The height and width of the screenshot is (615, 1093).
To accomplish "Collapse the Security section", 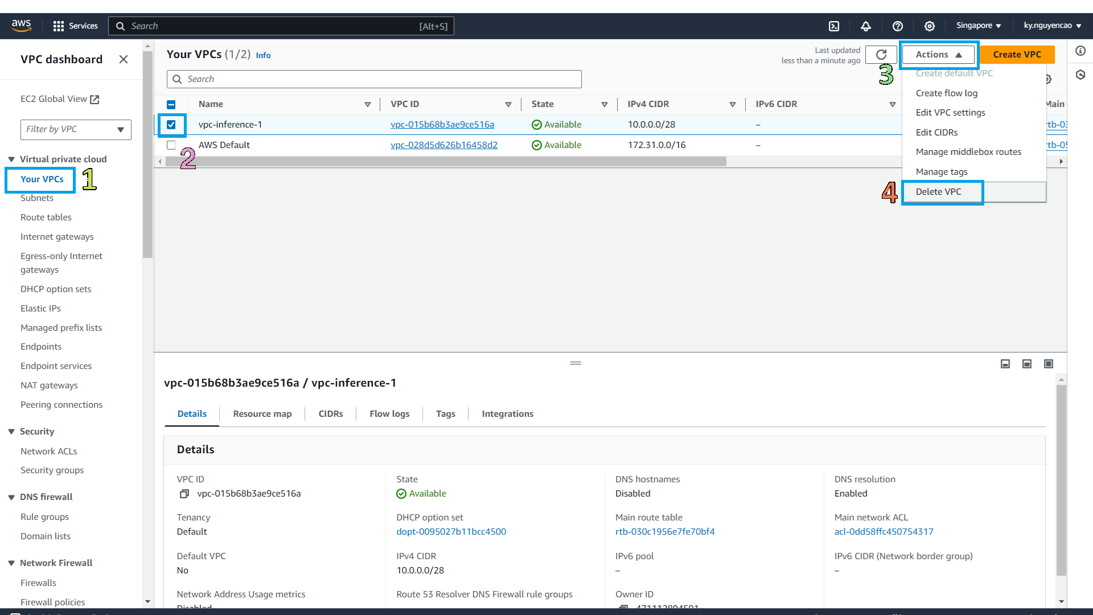I will (11, 432).
